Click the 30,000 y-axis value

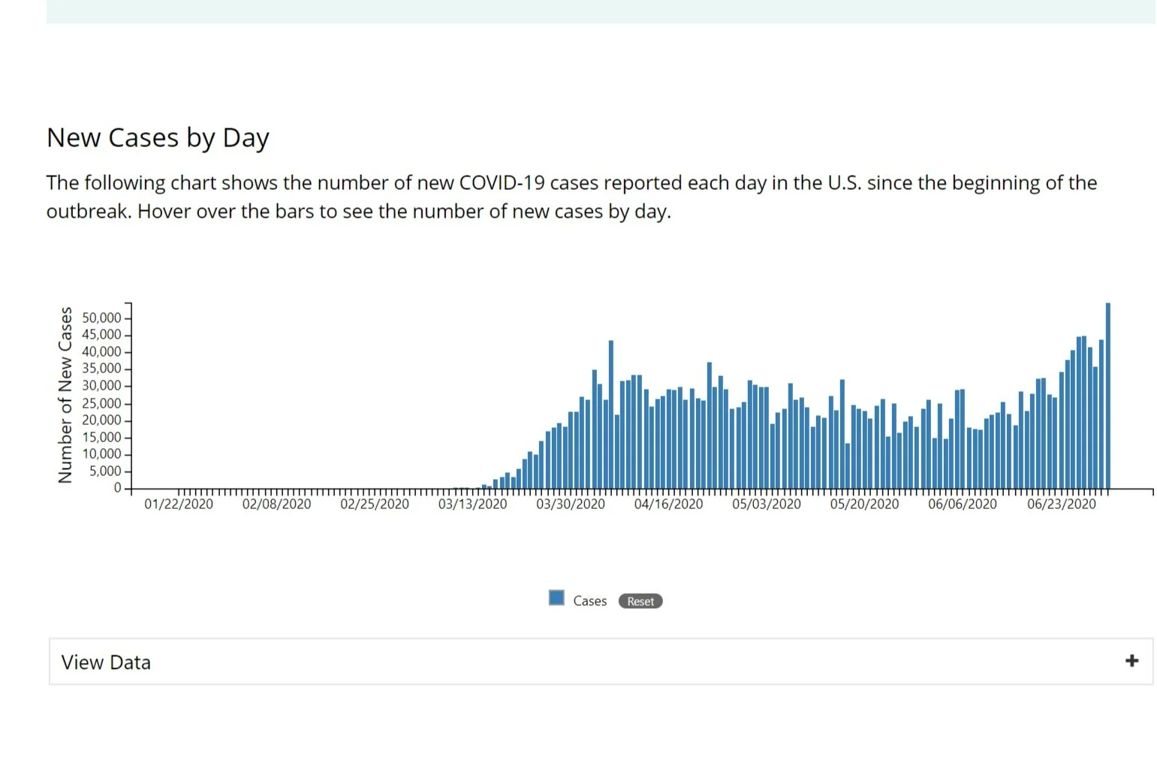point(101,386)
